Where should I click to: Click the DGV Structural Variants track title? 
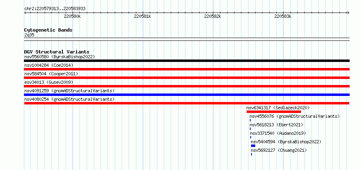pos(57,52)
